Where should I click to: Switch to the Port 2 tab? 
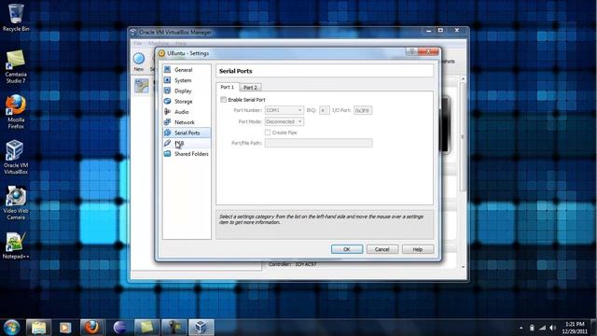coord(250,87)
